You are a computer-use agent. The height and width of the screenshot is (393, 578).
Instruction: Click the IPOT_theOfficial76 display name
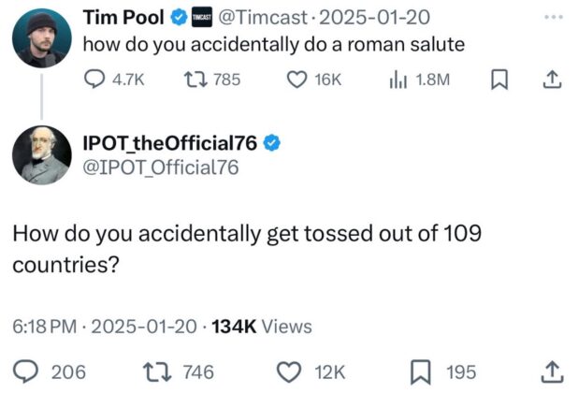tap(173, 144)
